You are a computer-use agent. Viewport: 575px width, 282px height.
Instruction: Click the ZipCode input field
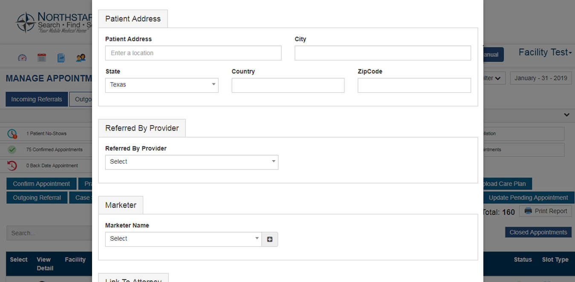(414, 85)
